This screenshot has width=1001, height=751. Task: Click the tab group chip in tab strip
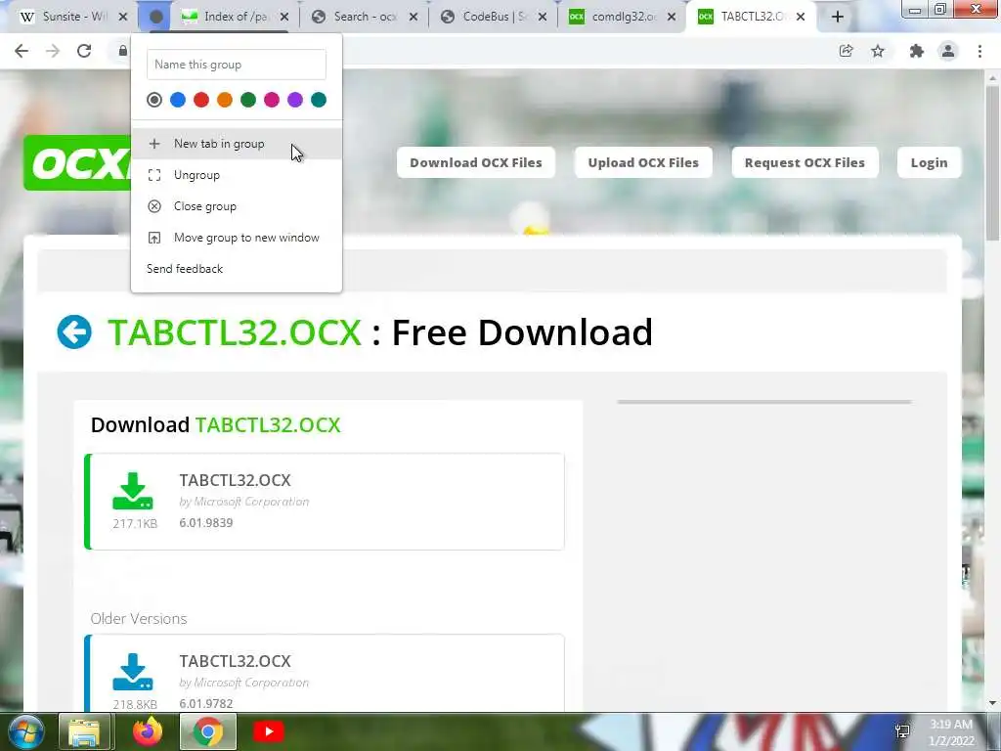[155, 17]
